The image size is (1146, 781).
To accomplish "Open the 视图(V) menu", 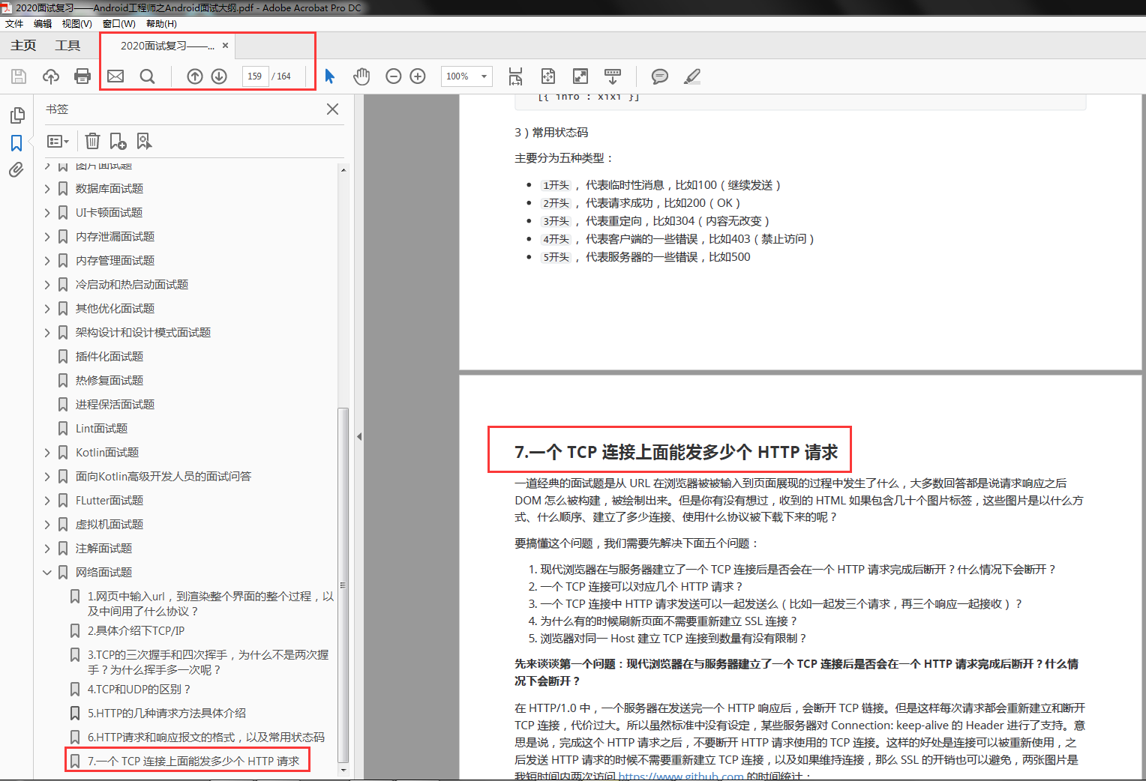I will coord(77,24).
